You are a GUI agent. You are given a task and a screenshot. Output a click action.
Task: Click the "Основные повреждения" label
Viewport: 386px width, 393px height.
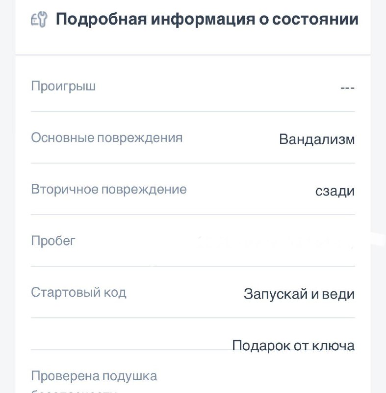(x=107, y=138)
